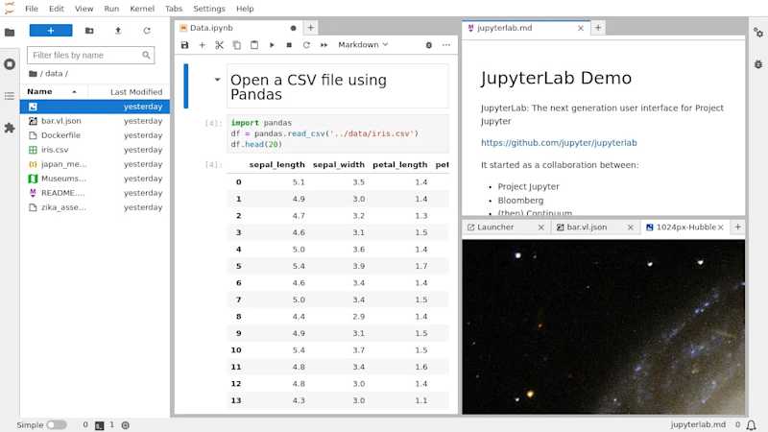Refresh the file browser list
This screenshot has width=768, height=432.
tap(147, 31)
